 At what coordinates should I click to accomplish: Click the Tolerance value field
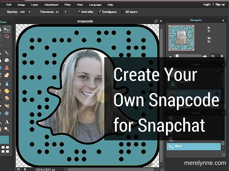click(59, 12)
